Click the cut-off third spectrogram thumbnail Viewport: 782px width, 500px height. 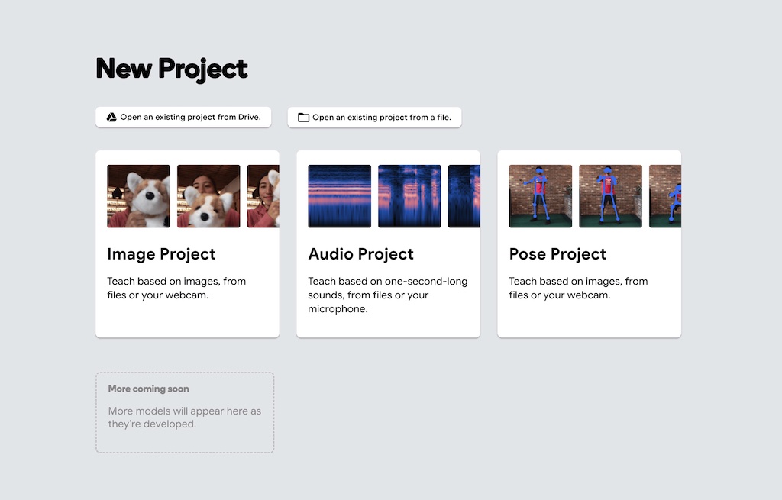point(464,196)
